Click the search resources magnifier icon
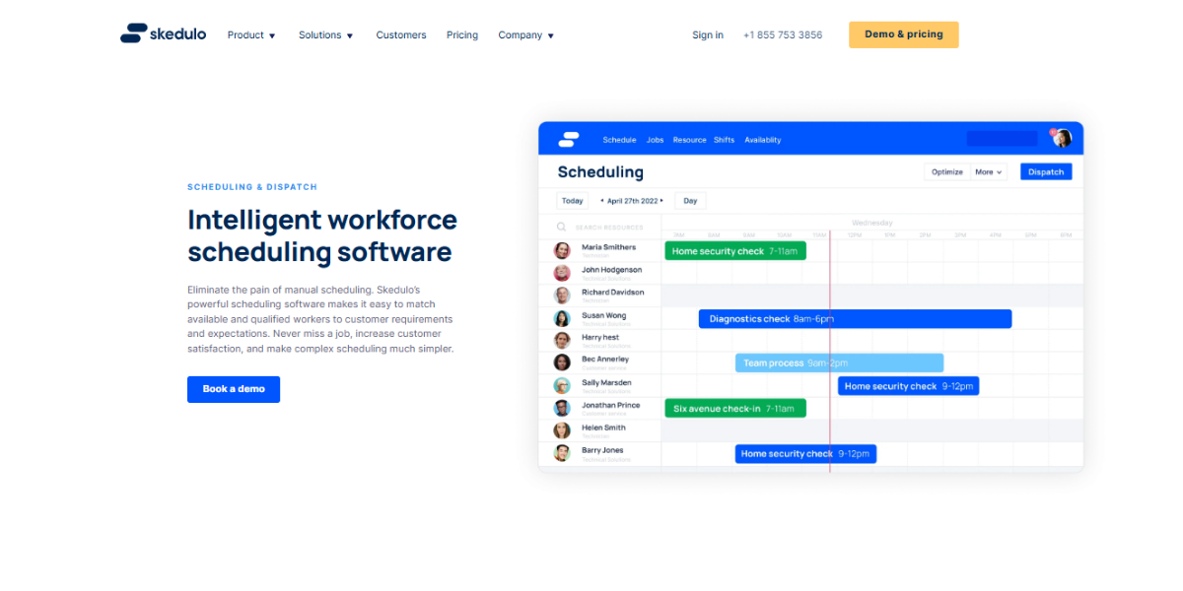Screen dimensions: 1183x591 (x=561, y=227)
